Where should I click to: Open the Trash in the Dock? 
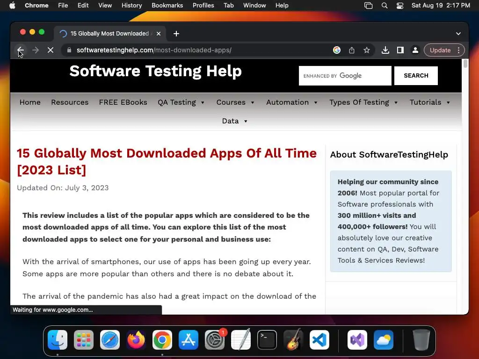[x=421, y=340]
